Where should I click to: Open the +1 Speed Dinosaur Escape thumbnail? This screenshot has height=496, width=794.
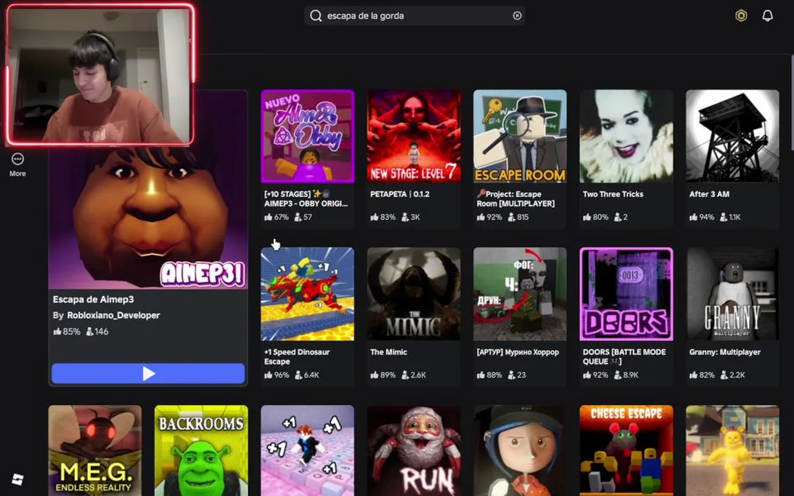pyautogui.click(x=307, y=293)
